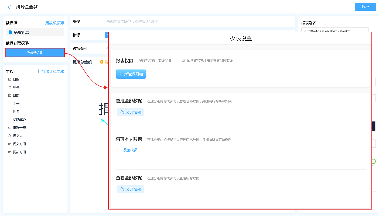This screenshot has height=216, width=379.
Task: Click the calendar icon beside 日期 field
Action: pyautogui.click(x=10, y=79)
